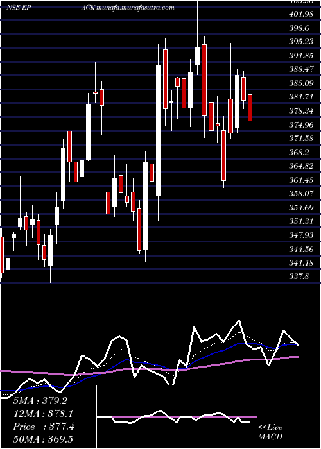Click the 344.56 price axis label
The image size is (321, 449).
point(301,249)
